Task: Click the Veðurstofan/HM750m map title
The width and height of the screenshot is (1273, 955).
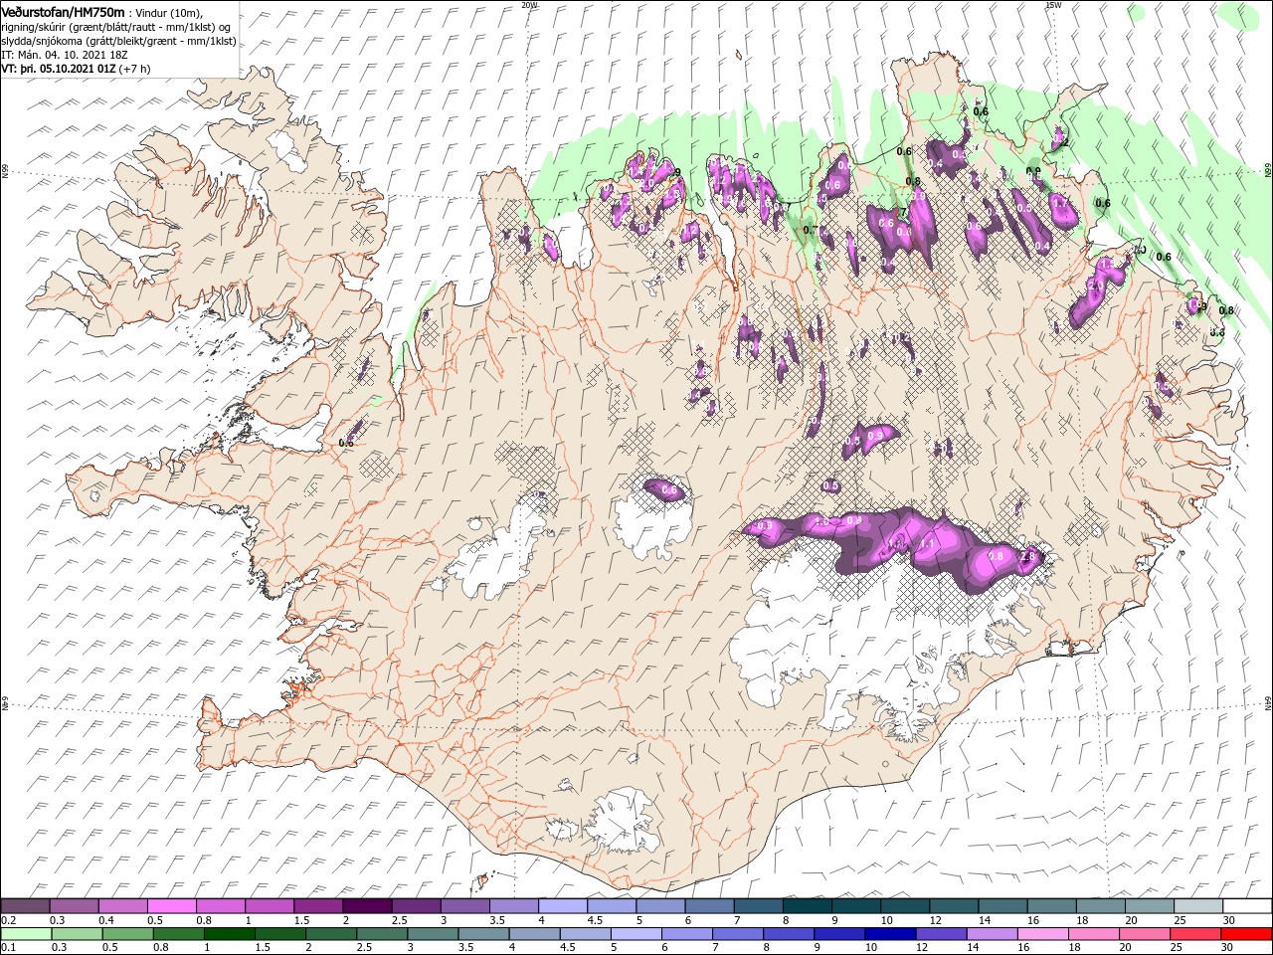Action: pyautogui.click(x=64, y=11)
